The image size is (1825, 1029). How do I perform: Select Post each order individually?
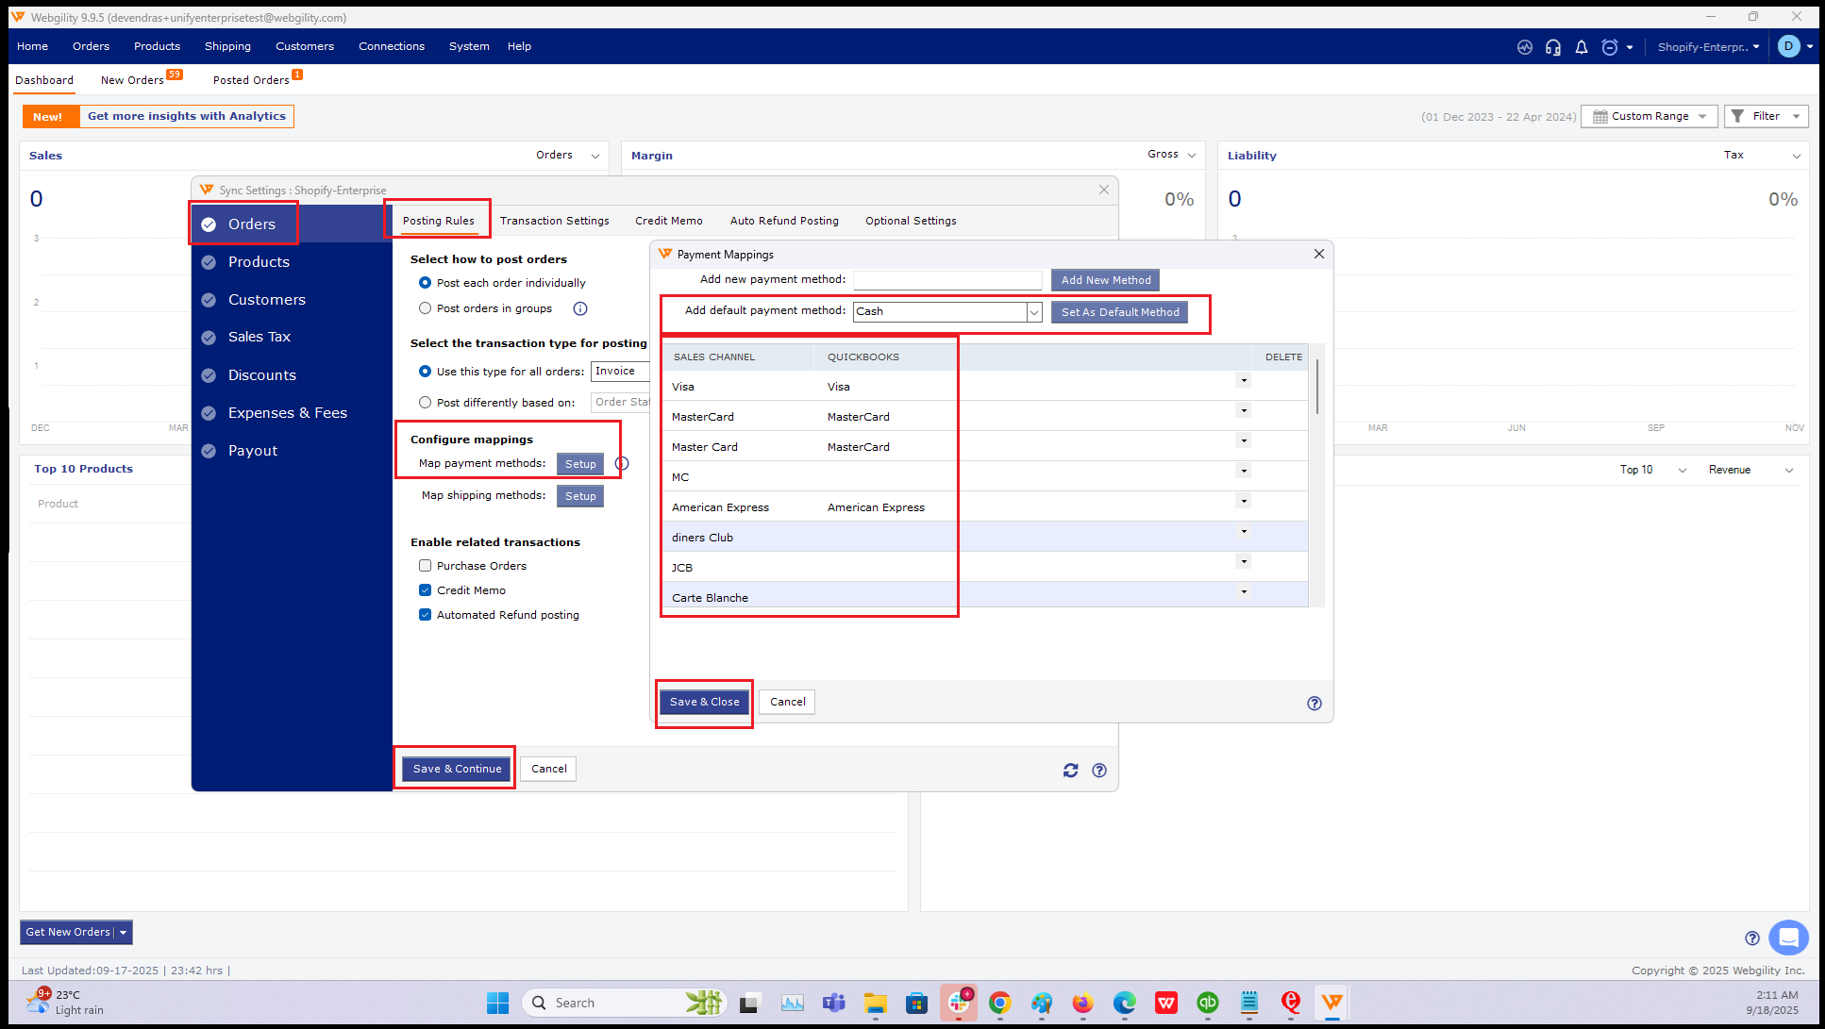click(425, 283)
